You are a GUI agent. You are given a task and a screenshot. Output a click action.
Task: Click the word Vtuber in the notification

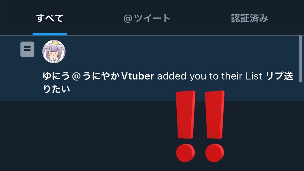pyautogui.click(x=138, y=76)
